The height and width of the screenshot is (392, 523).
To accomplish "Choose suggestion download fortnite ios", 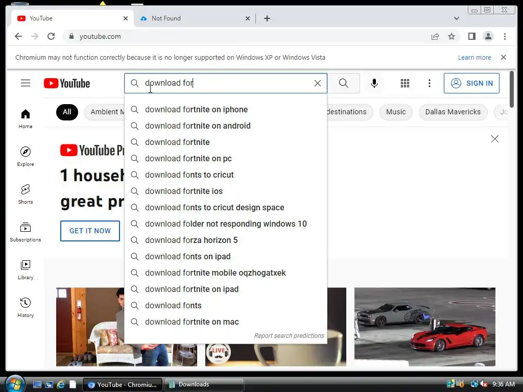I will coord(226,191).
